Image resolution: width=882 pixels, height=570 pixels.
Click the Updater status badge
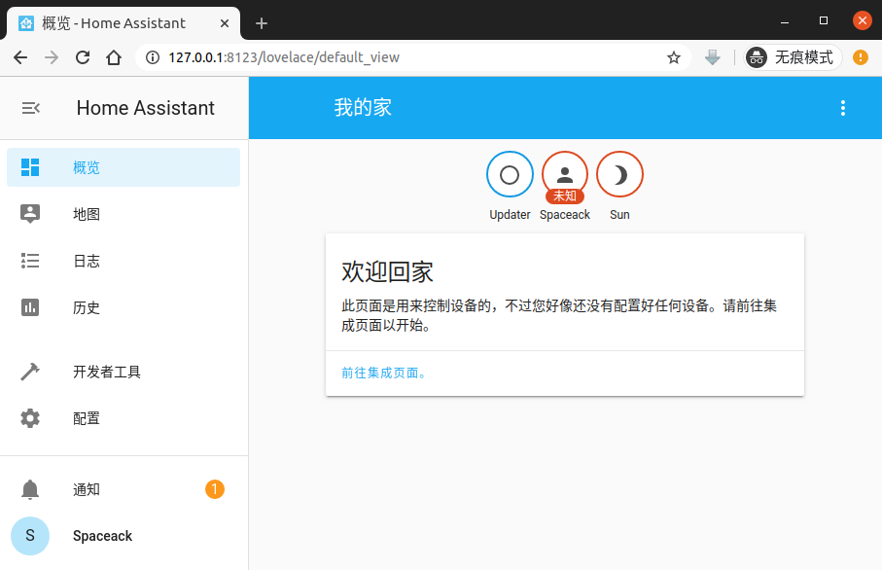click(510, 175)
